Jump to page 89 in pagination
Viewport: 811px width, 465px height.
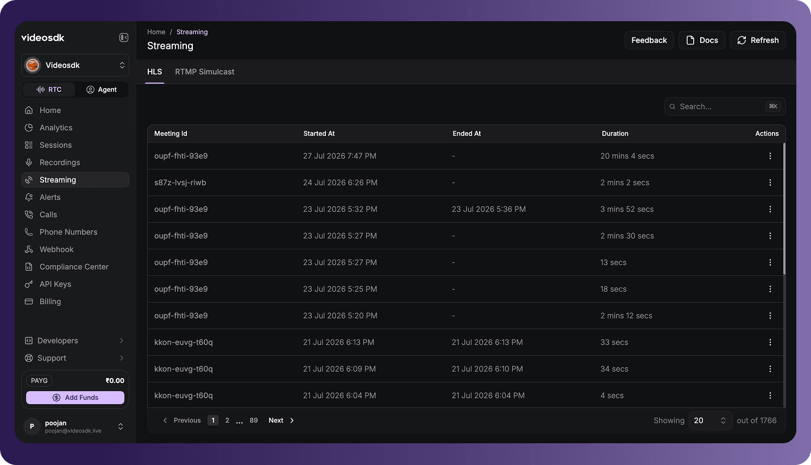[254, 420]
